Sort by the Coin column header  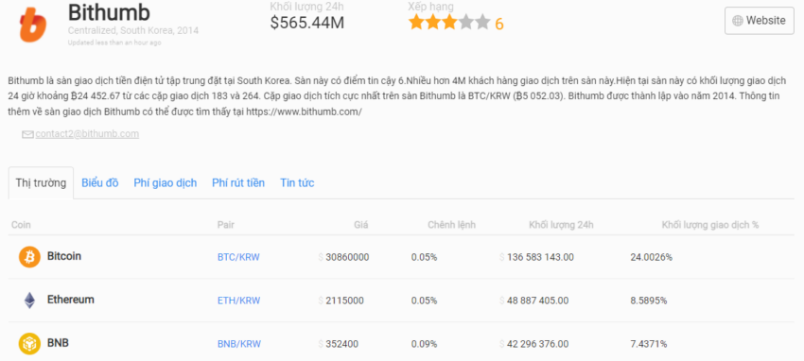(x=21, y=225)
